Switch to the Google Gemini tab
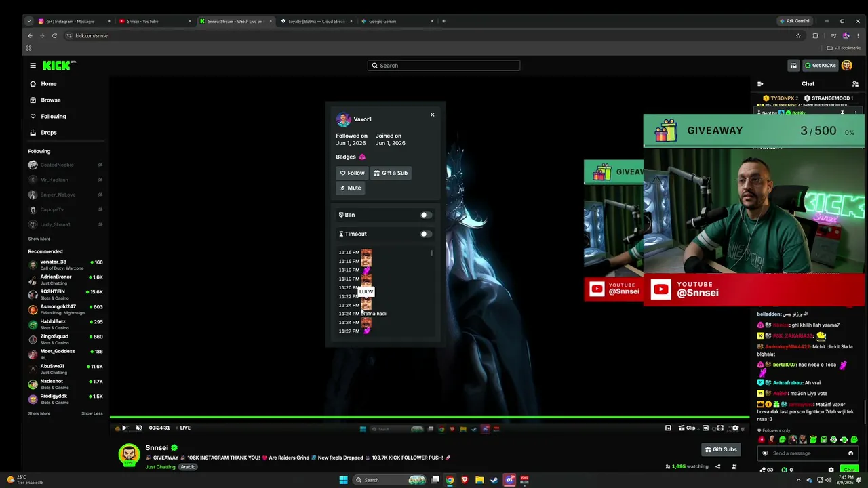 point(397,21)
